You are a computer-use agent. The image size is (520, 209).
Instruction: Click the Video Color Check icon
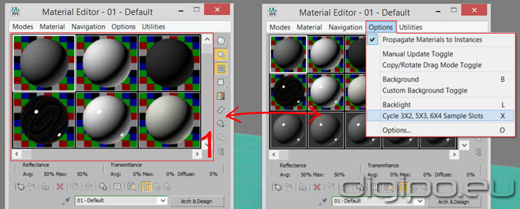[x=221, y=96]
